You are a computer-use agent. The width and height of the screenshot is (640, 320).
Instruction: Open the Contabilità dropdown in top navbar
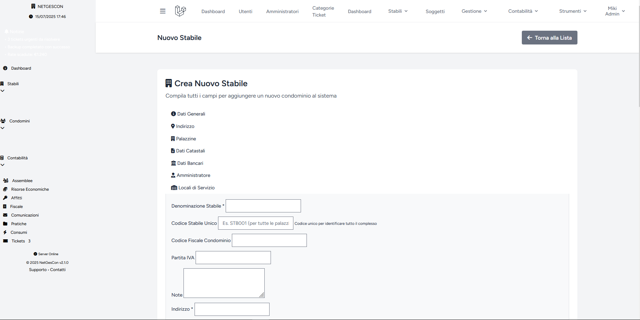tap(523, 11)
